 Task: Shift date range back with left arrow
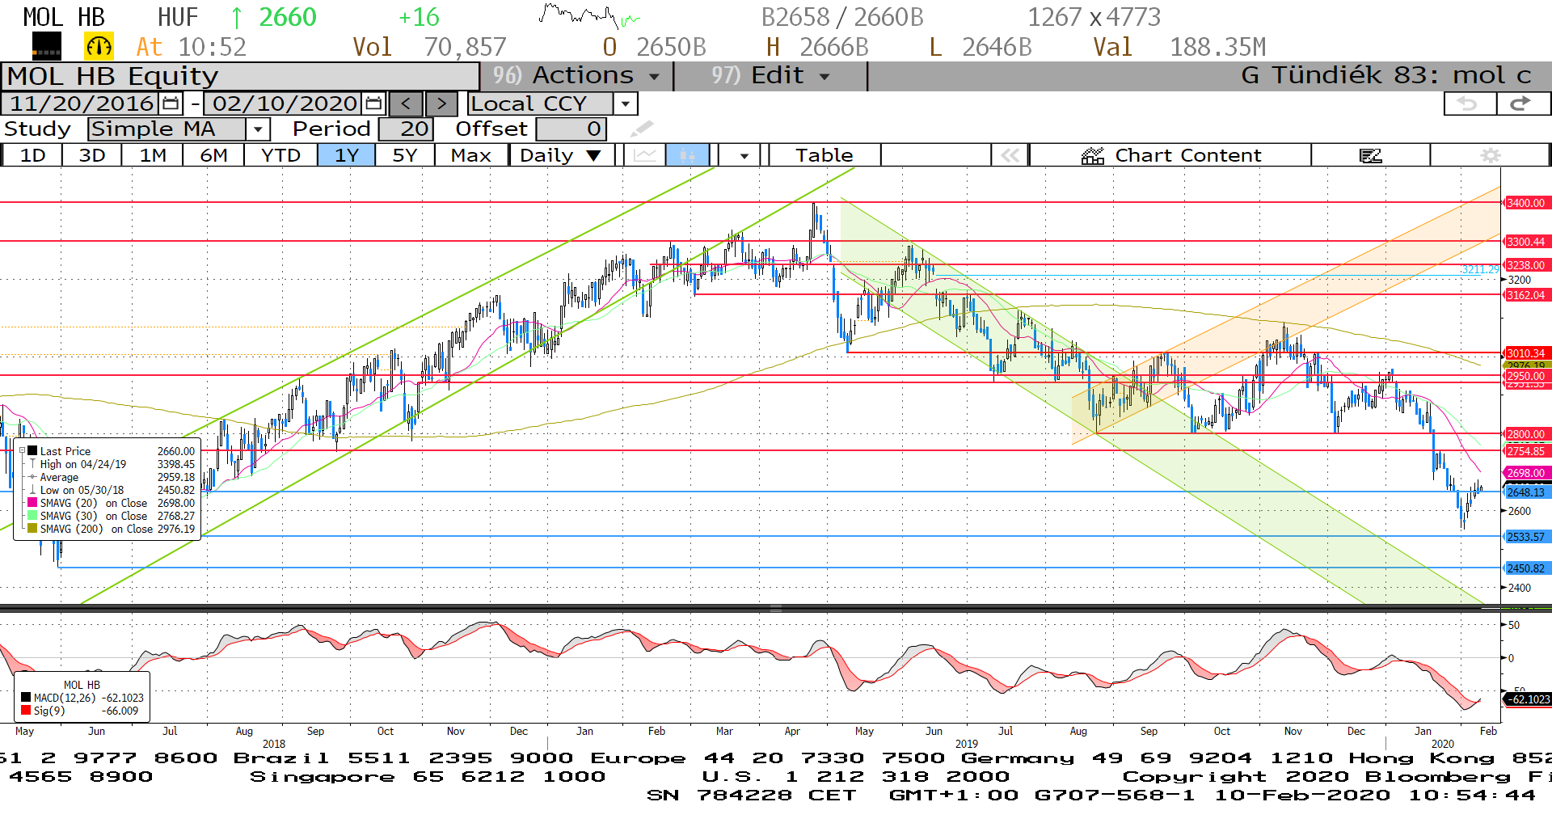[x=406, y=103]
